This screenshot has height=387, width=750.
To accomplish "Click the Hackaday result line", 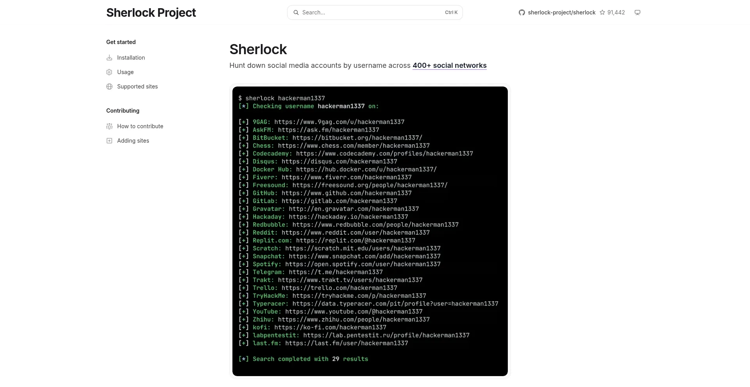I will (x=323, y=217).
